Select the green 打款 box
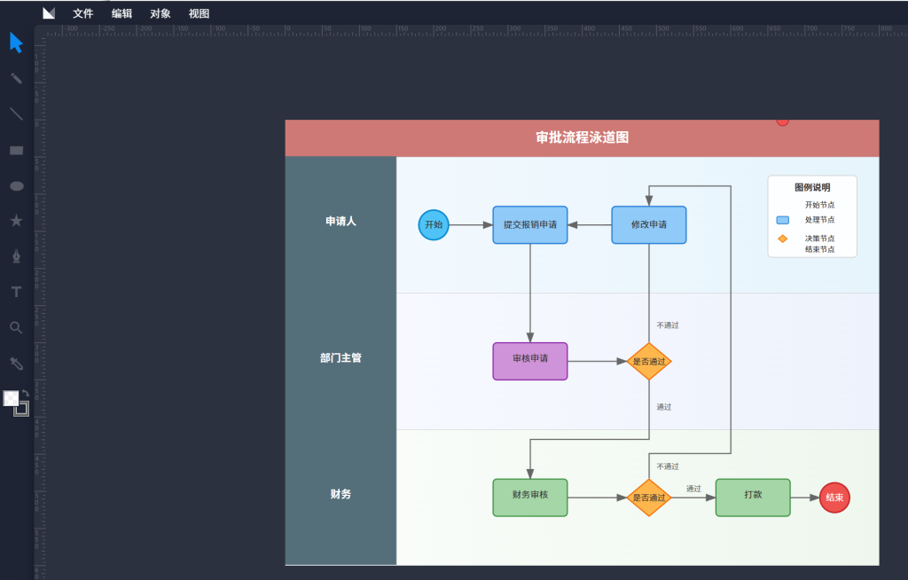 point(753,498)
